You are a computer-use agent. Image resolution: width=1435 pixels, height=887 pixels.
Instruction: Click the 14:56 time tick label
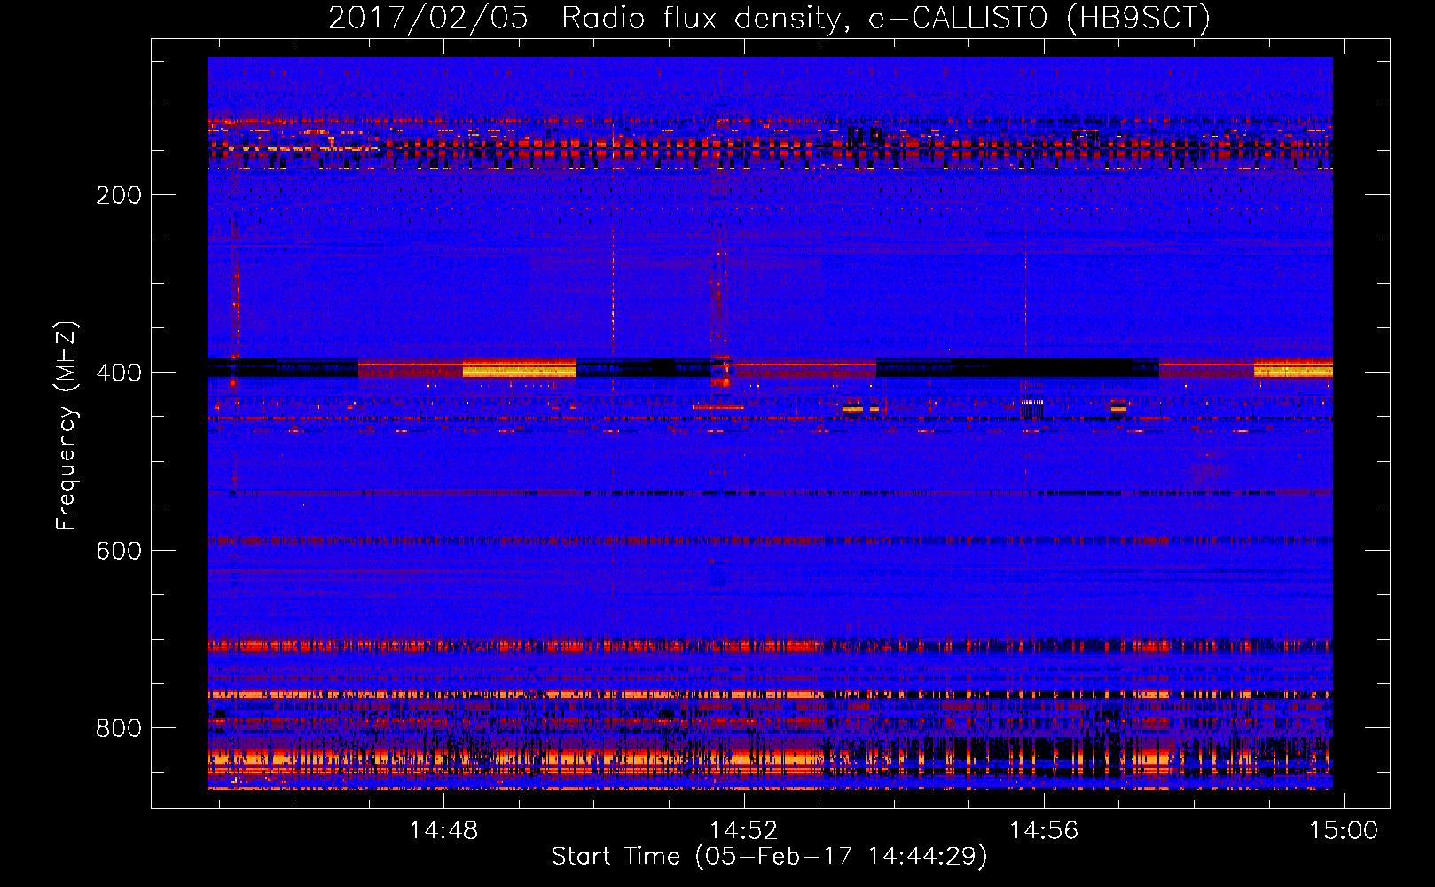[x=1044, y=830]
